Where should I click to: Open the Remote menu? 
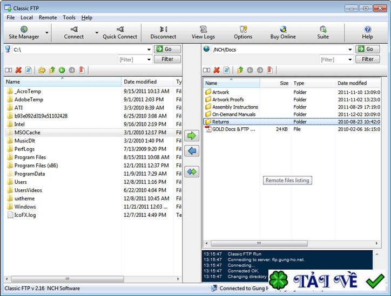(x=48, y=17)
